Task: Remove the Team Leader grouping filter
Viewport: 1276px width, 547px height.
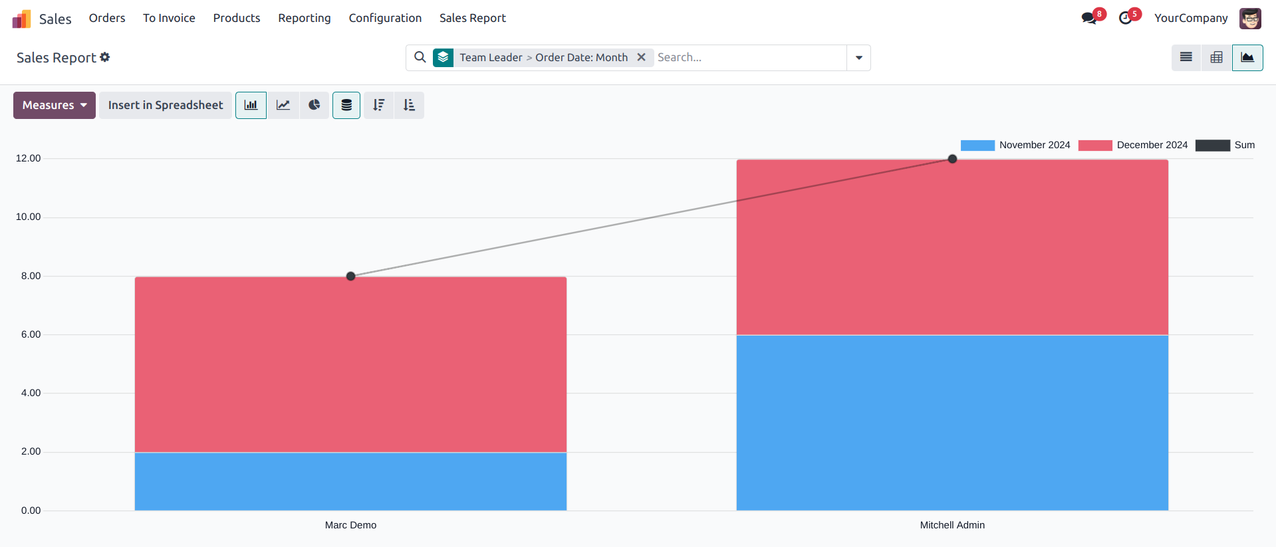Action: click(x=641, y=57)
